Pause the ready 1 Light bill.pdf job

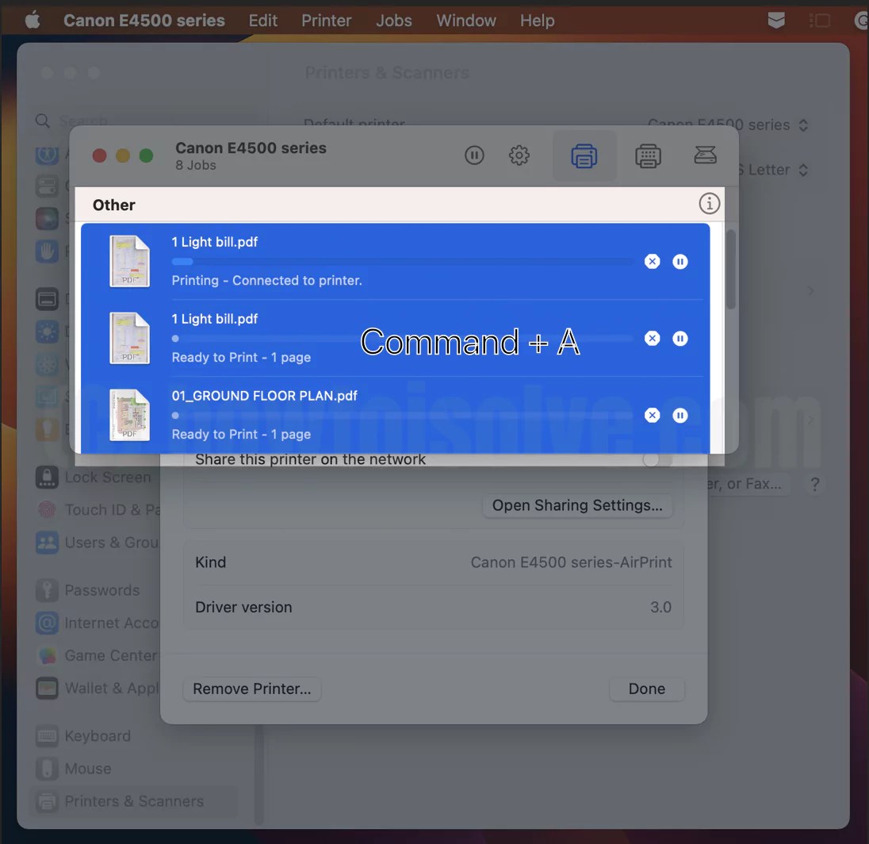click(680, 338)
